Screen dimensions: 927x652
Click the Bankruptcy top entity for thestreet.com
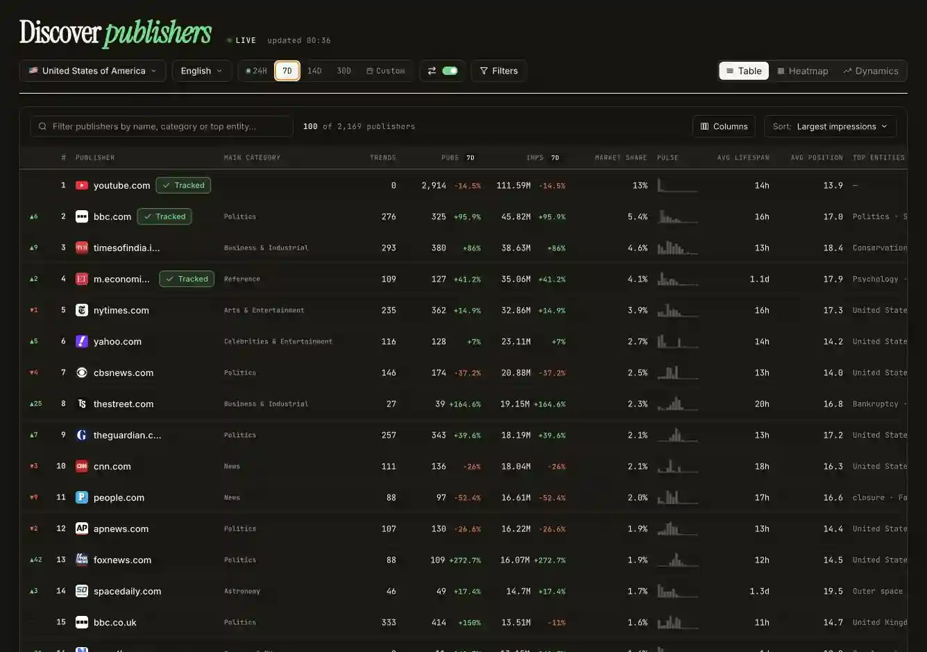click(x=875, y=404)
